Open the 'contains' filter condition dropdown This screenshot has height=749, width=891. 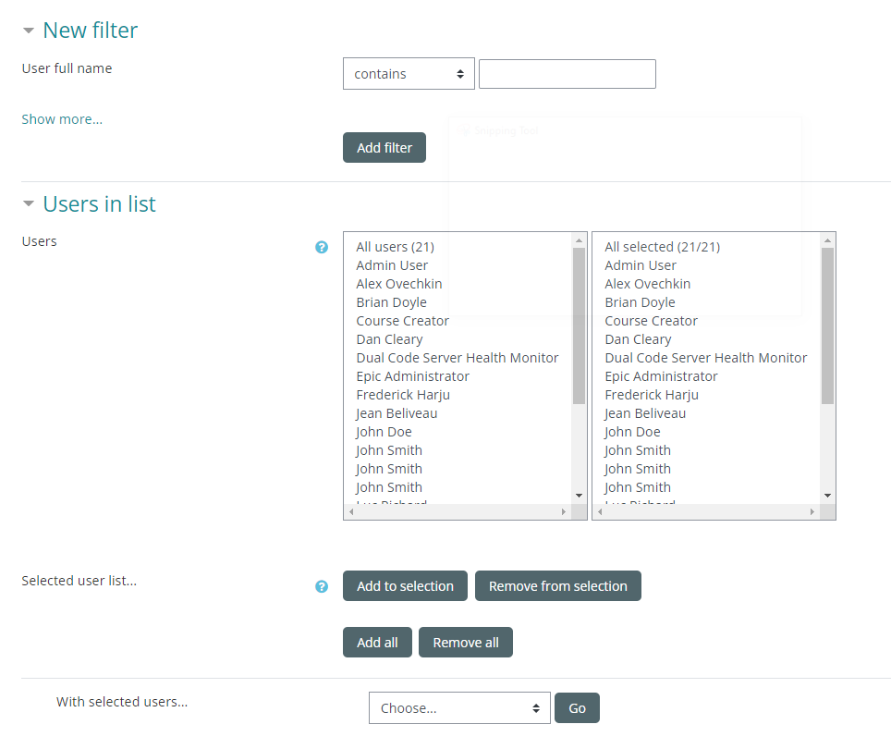click(x=409, y=74)
